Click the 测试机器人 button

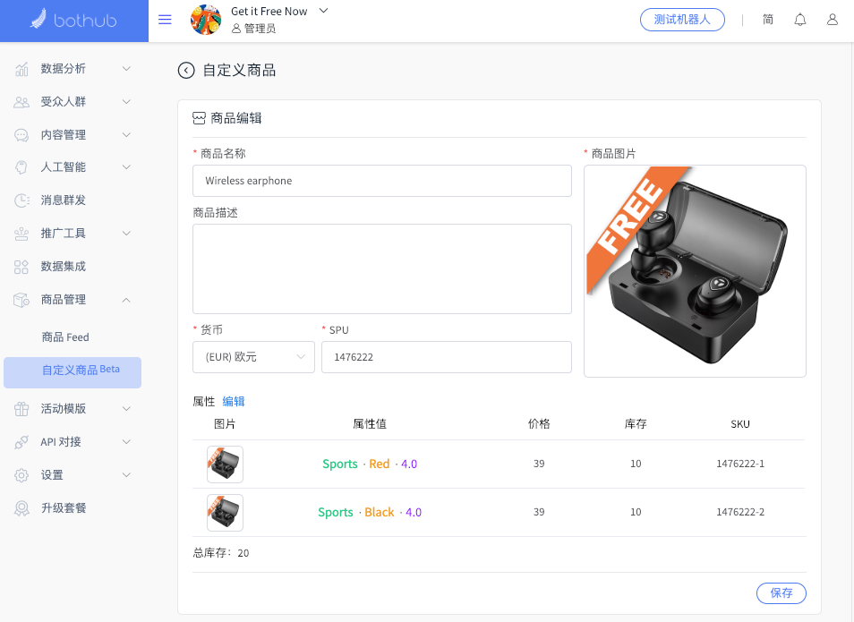click(x=682, y=20)
